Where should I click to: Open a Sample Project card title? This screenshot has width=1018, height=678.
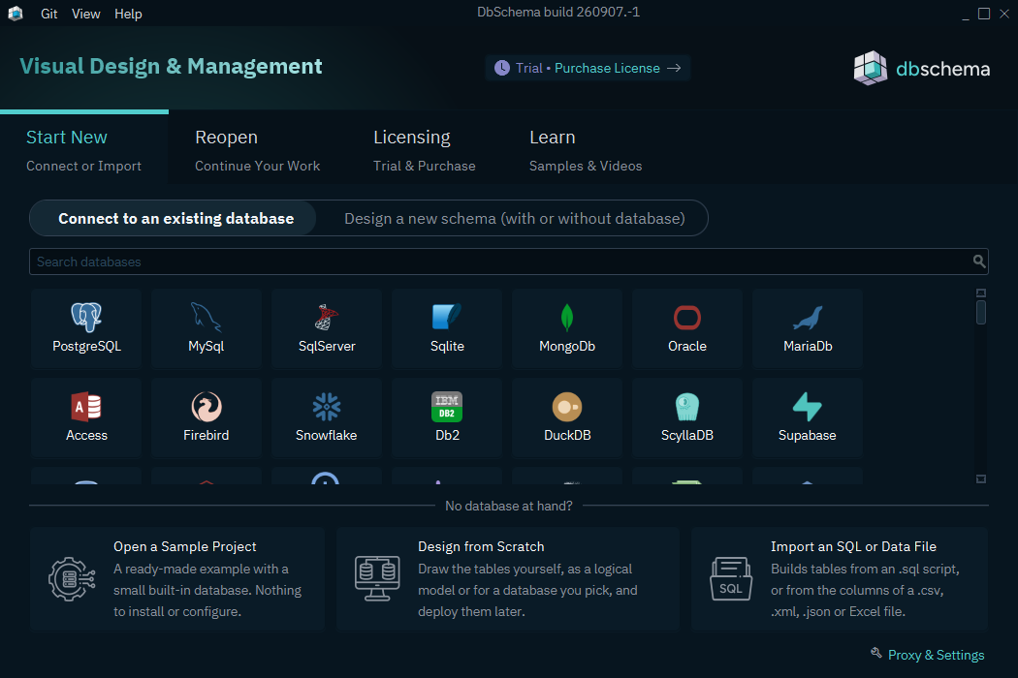[x=185, y=547]
